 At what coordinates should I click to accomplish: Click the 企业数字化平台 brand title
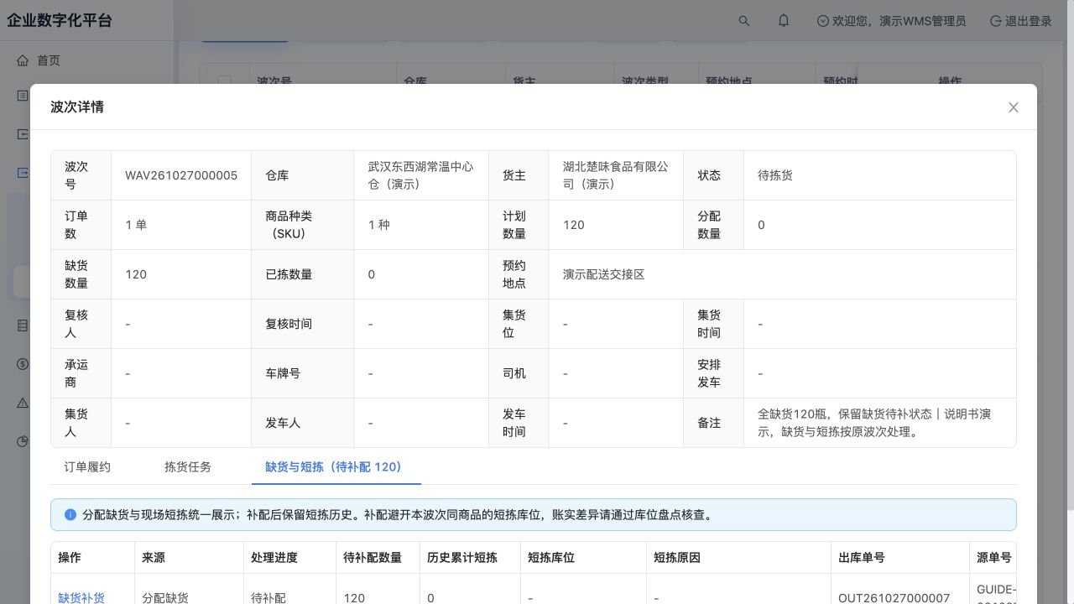point(60,21)
